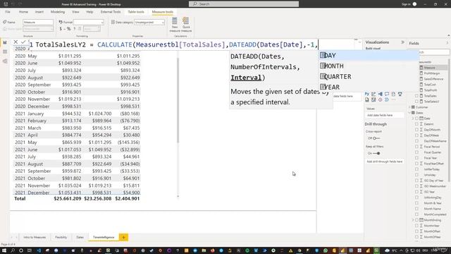Select the Paginated report visual icon
451x254 pixels.
point(367,100)
